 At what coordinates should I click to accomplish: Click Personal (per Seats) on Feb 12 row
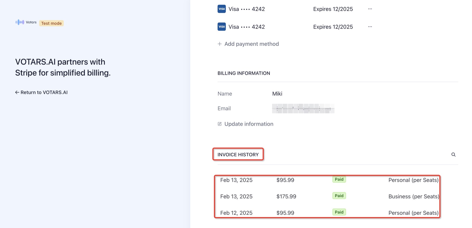pos(413,213)
